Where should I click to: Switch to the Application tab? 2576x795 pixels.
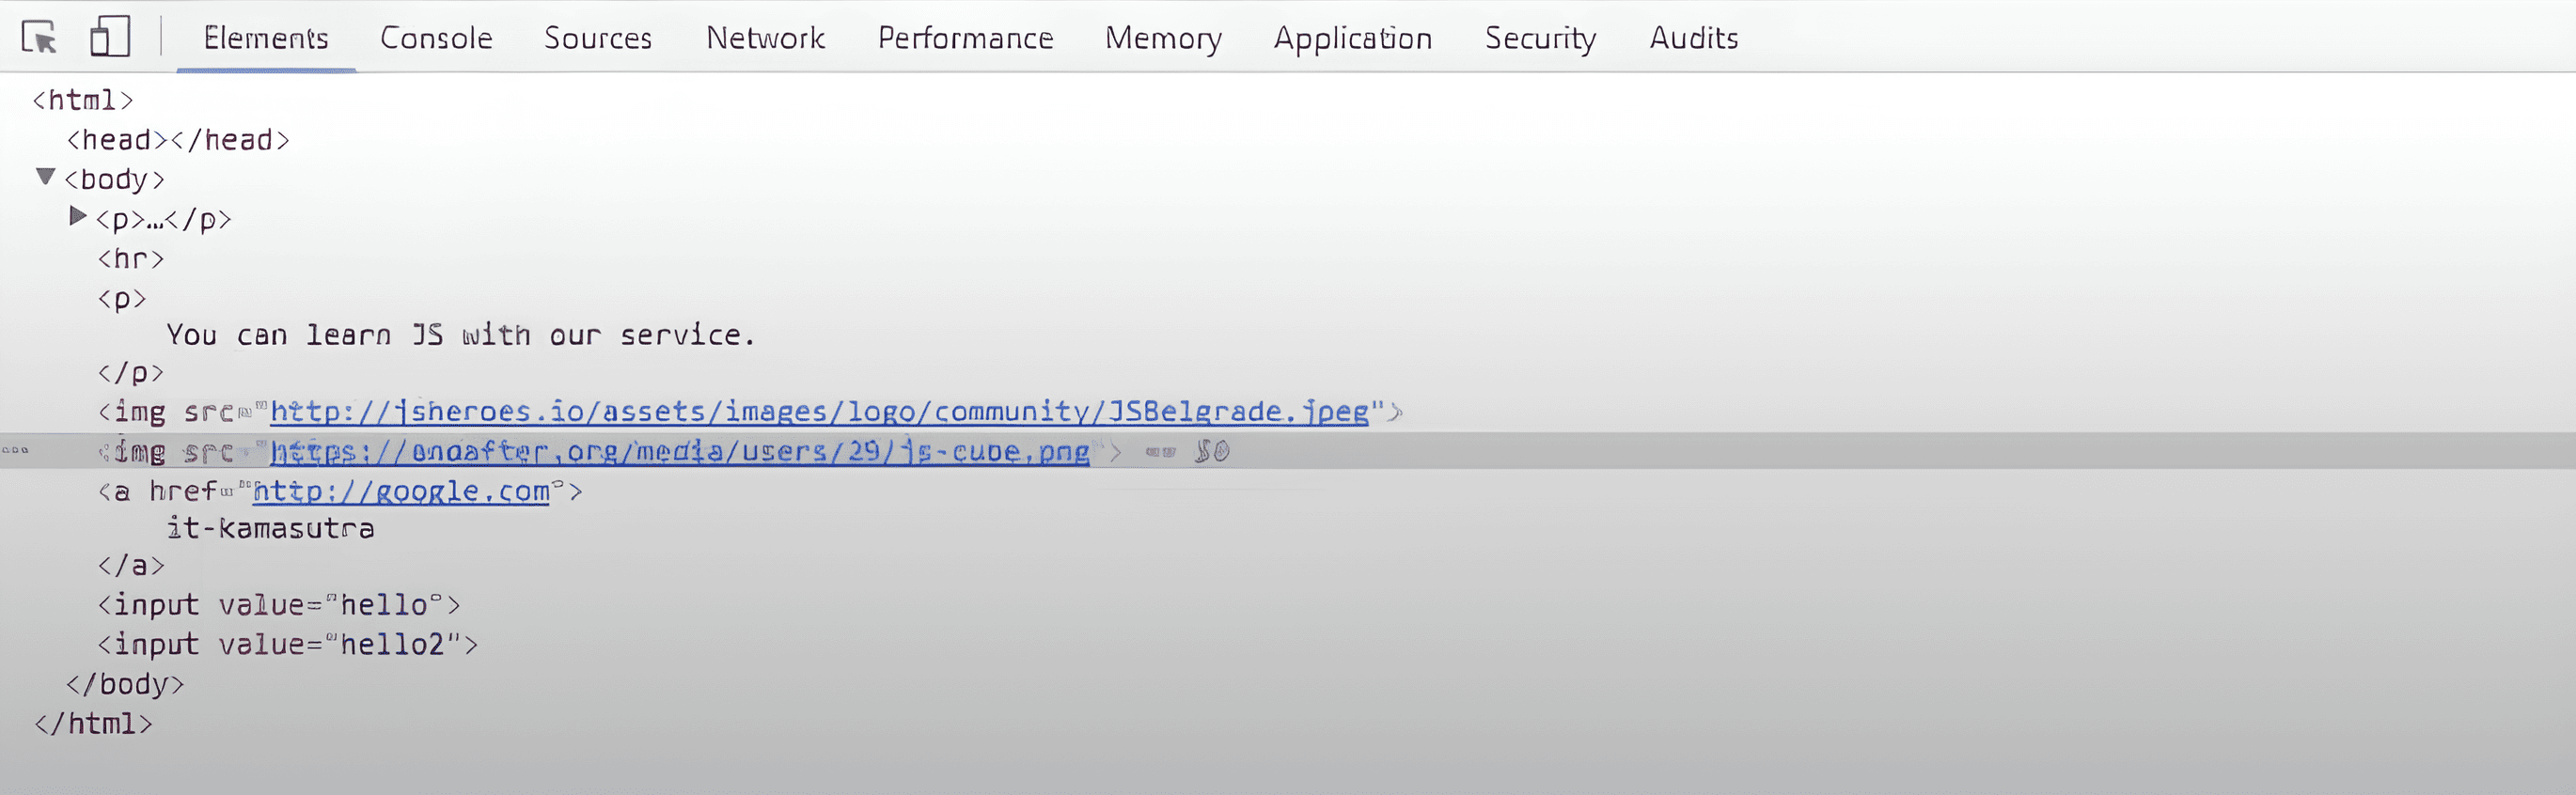coord(1352,38)
